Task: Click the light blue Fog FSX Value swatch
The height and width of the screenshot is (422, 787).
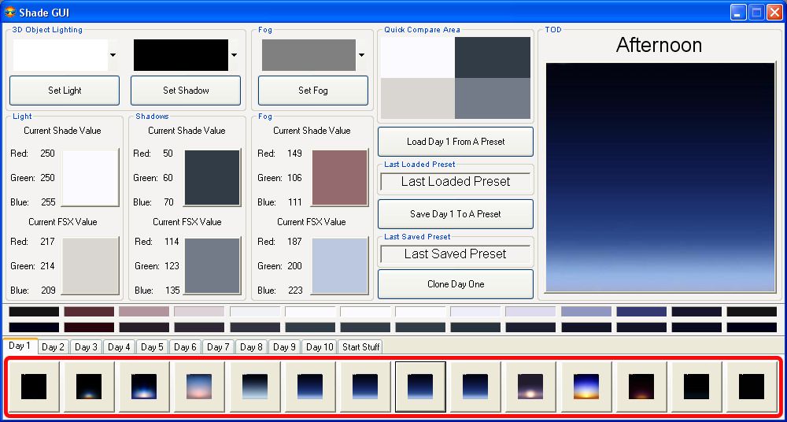Action: pos(340,266)
